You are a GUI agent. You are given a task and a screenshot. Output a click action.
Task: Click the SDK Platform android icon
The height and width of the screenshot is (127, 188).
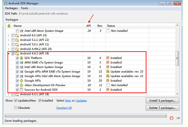(x=22, y=58)
